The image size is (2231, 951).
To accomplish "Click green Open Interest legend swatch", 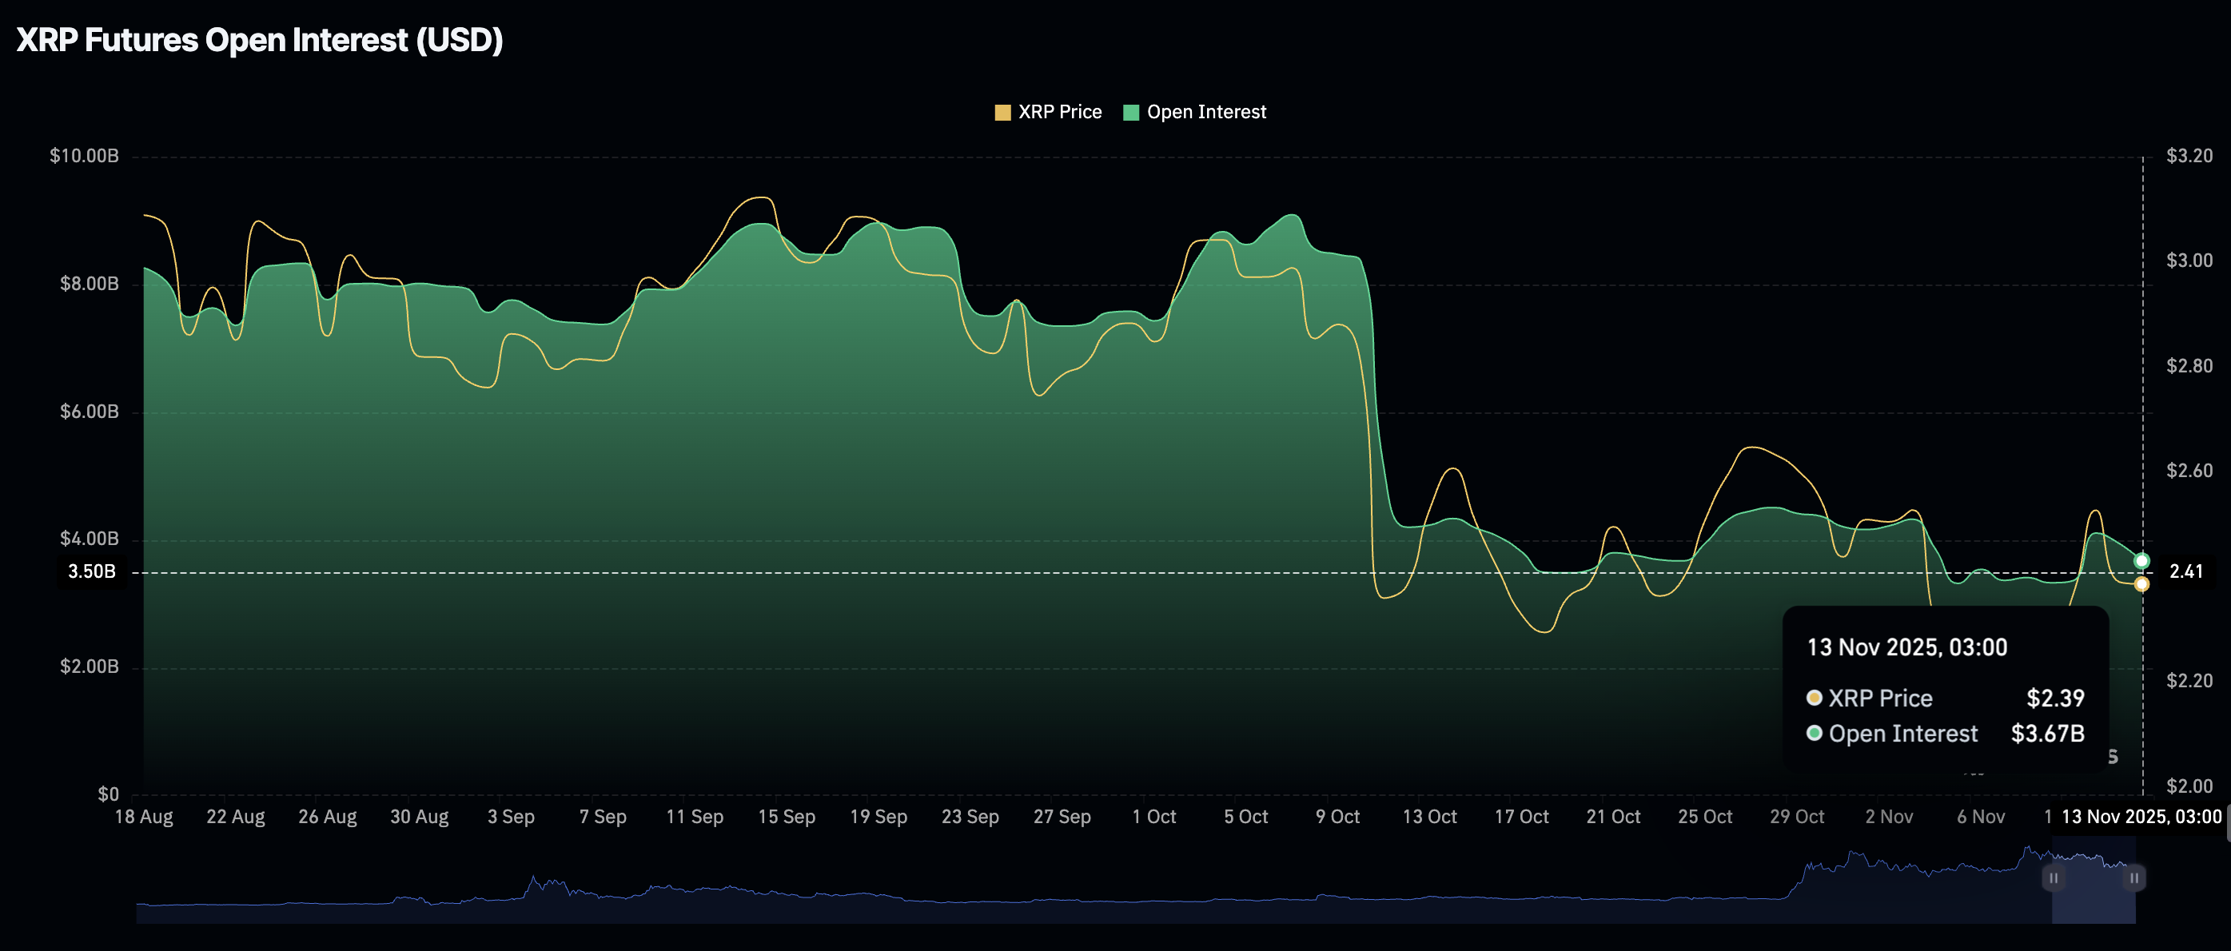I will tap(1130, 113).
